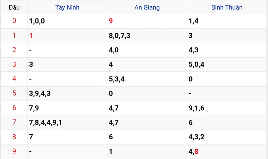Select the Đầu header cell

pyautogui.click(x=14, y=7)
